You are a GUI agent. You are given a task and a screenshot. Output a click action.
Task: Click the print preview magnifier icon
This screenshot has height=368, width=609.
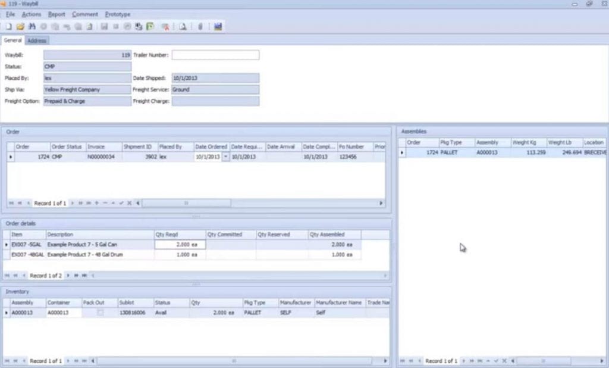tap(183, 27)
